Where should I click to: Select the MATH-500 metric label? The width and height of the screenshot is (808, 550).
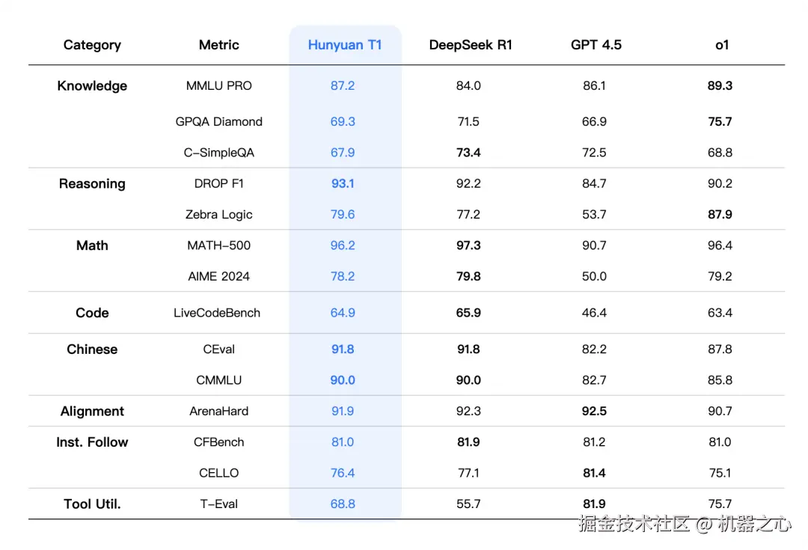(x=219, y=245)
